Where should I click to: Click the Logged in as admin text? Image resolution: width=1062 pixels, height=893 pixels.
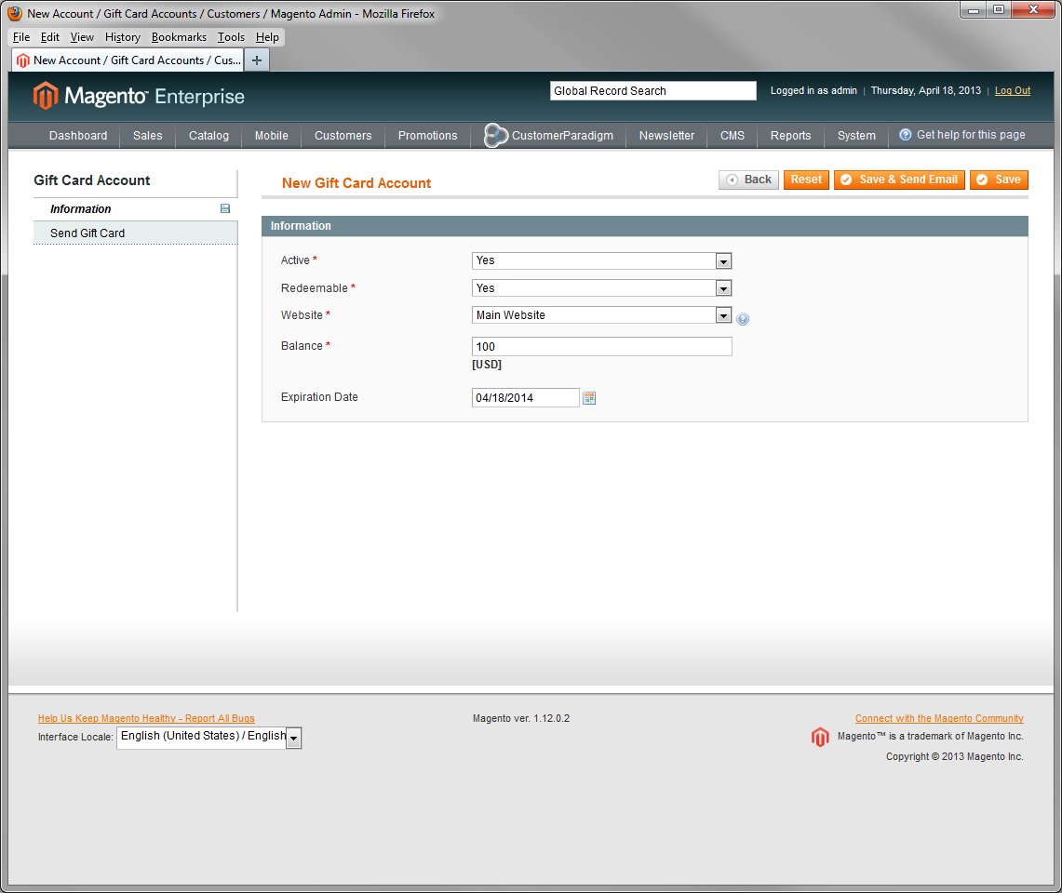click(x=813, y=91)
